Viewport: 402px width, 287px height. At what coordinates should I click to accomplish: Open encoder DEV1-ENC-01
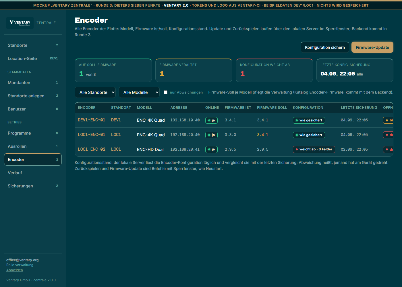[x=91, y=120]
